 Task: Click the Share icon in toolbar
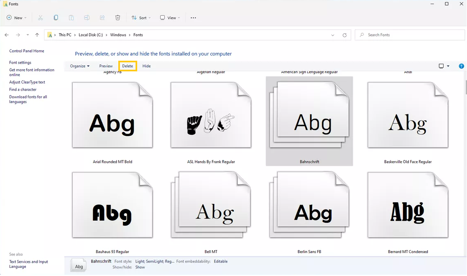pos(102,18)
